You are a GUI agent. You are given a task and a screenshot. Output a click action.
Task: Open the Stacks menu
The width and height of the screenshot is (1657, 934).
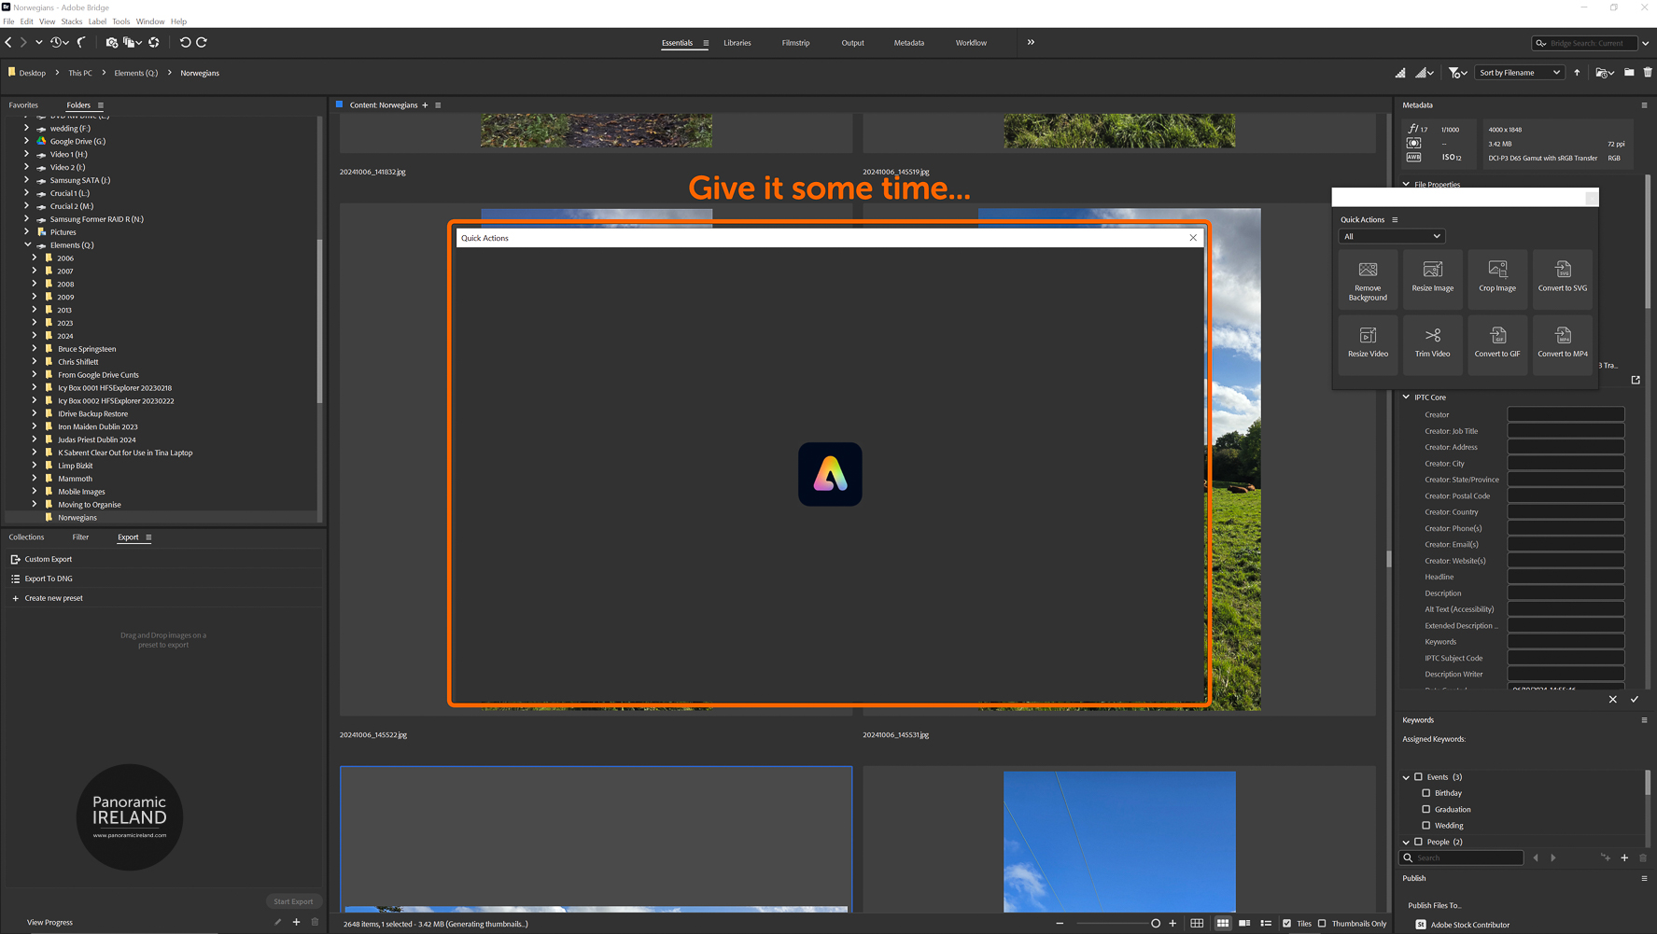tap(72, 21)
